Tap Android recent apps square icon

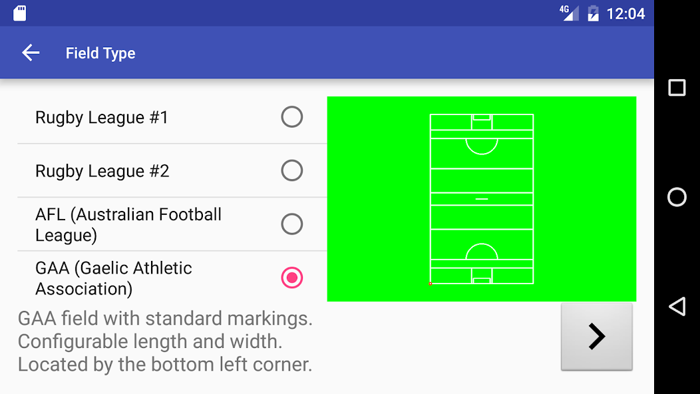677,88
